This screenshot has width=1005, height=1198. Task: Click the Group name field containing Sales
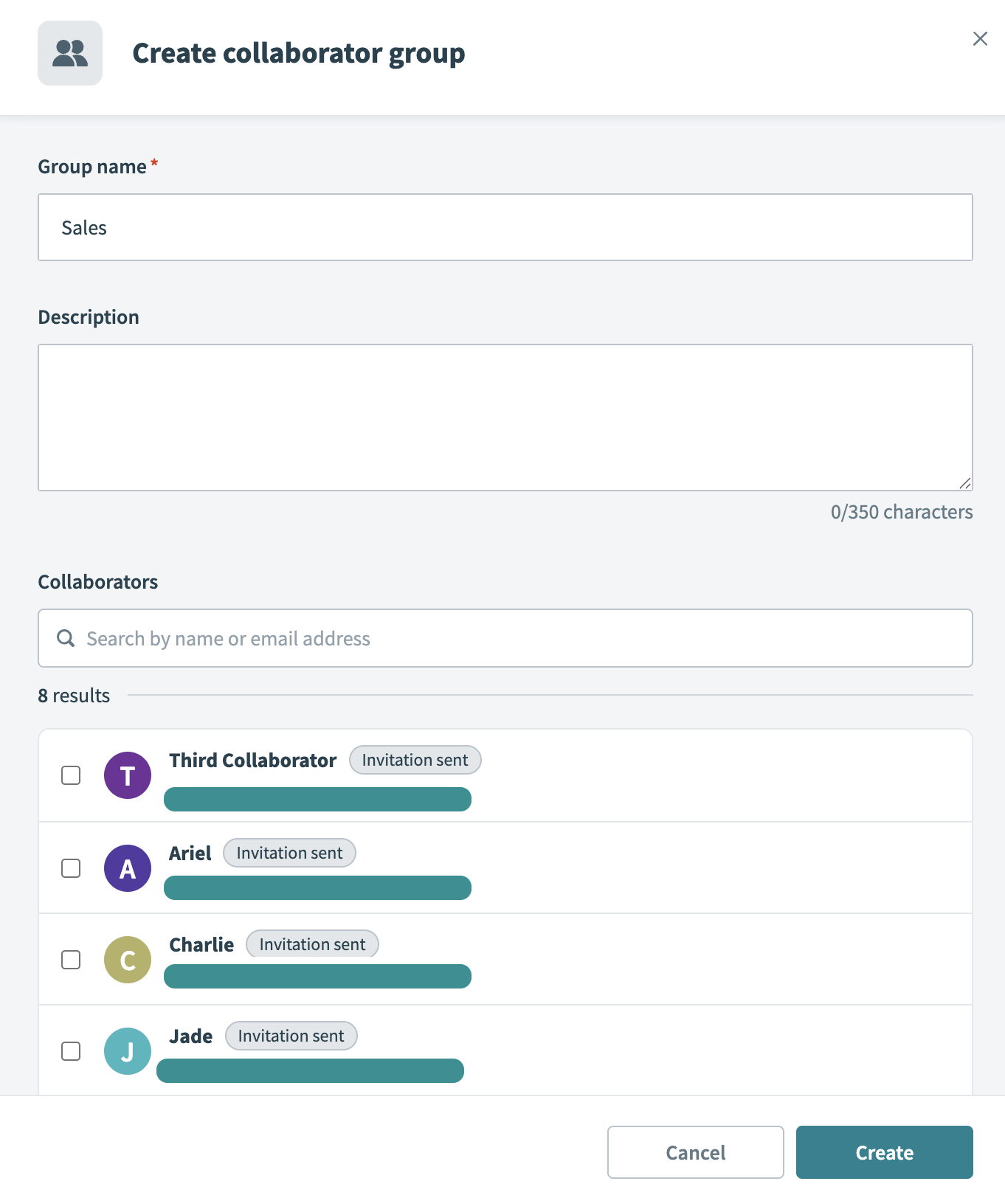click(505, 227)
